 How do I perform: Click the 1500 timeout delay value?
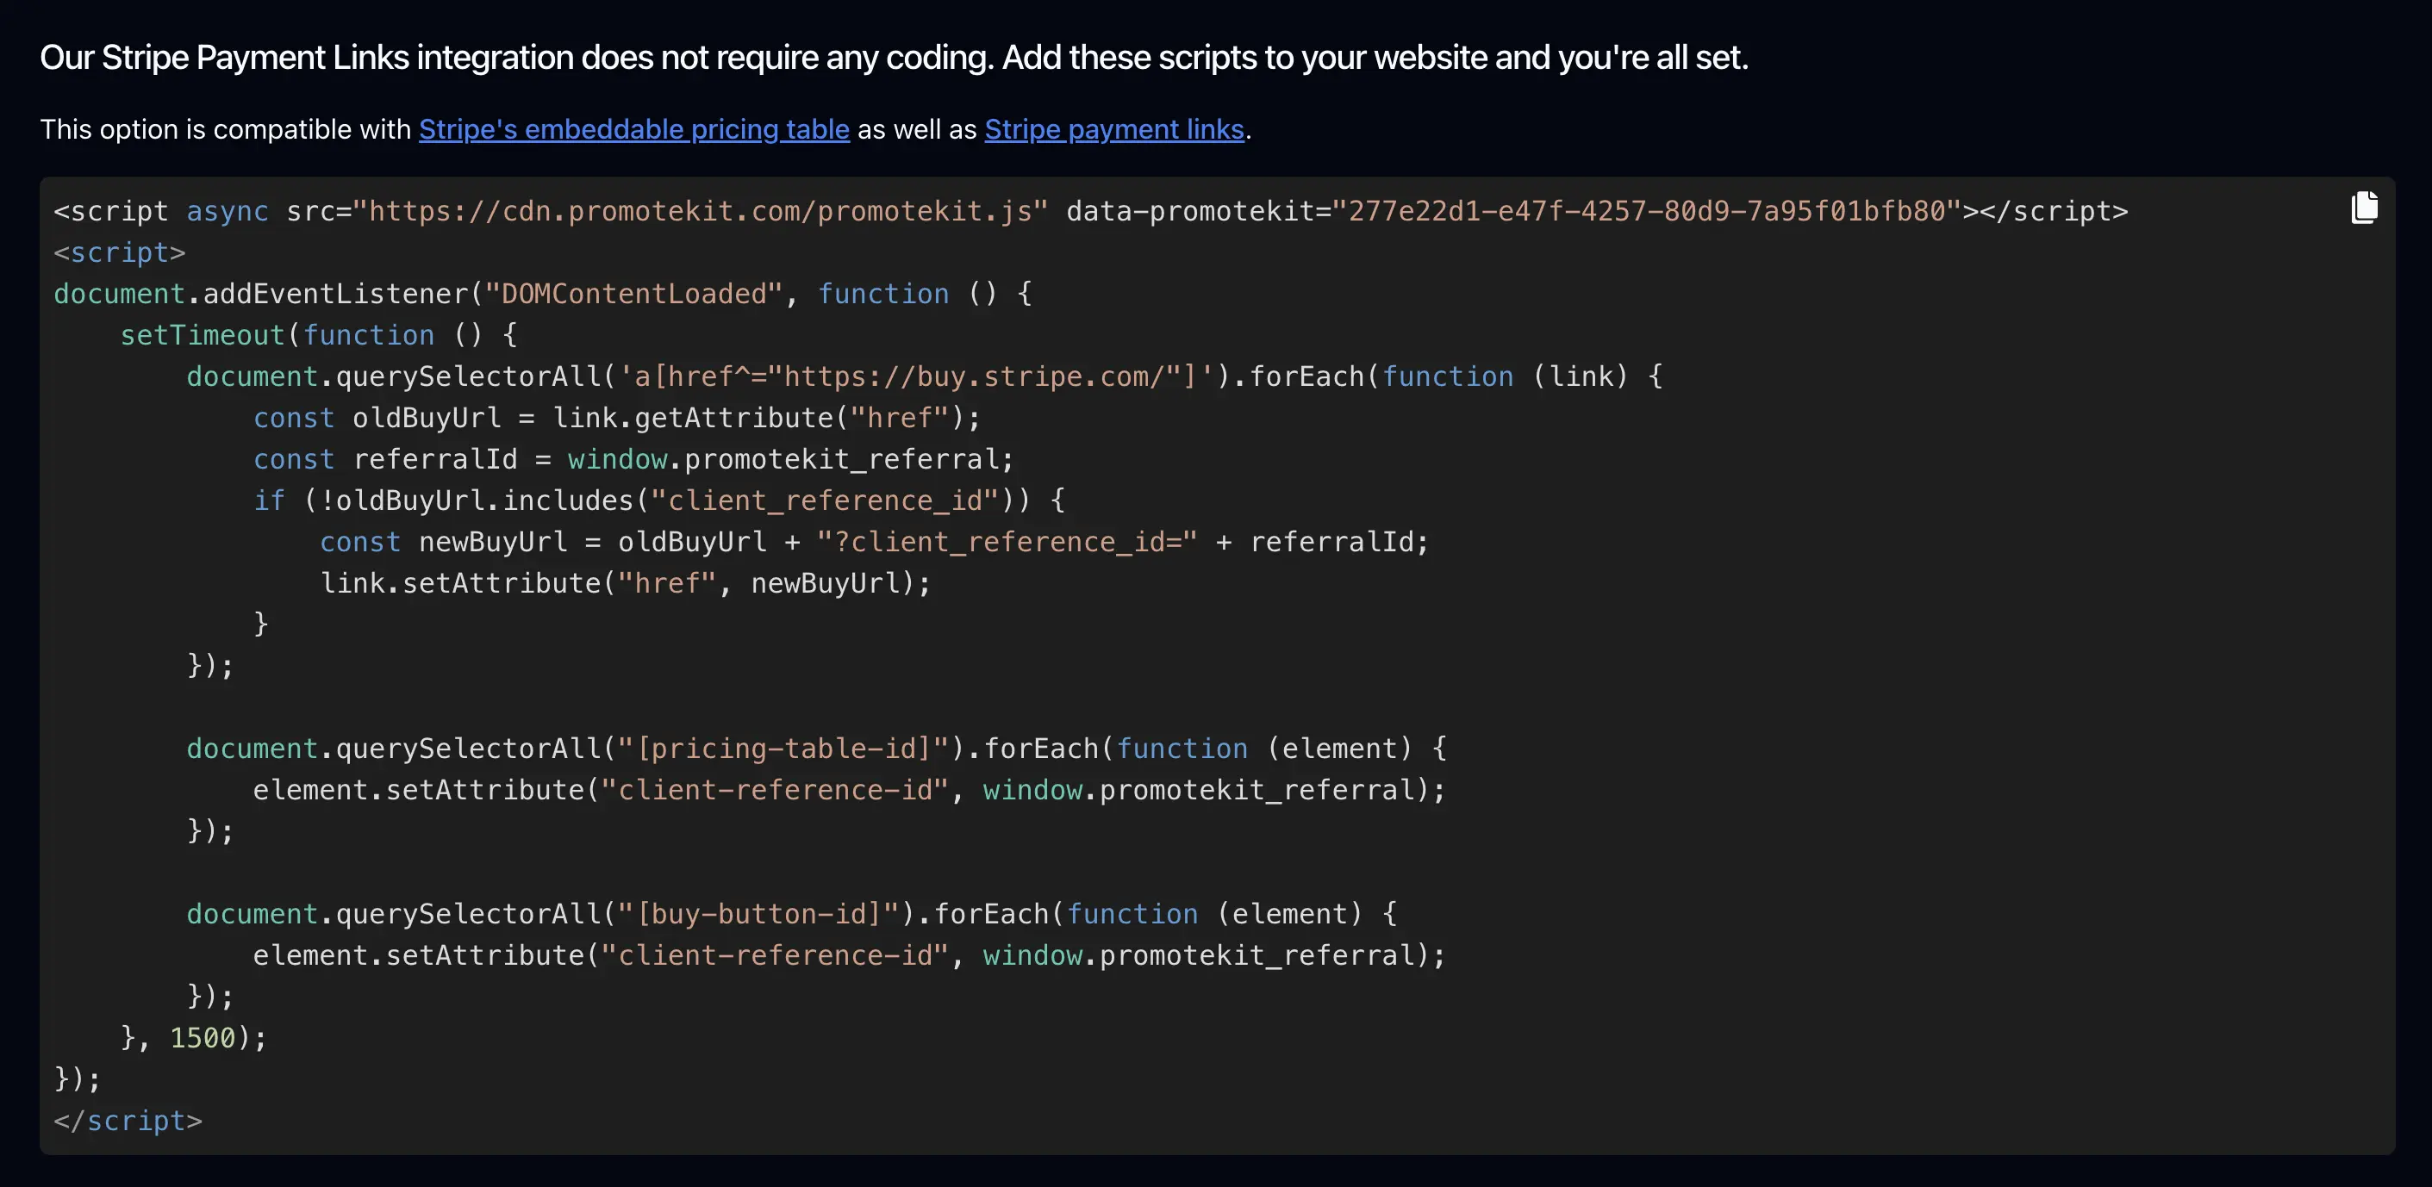[x=202, y=1038]
